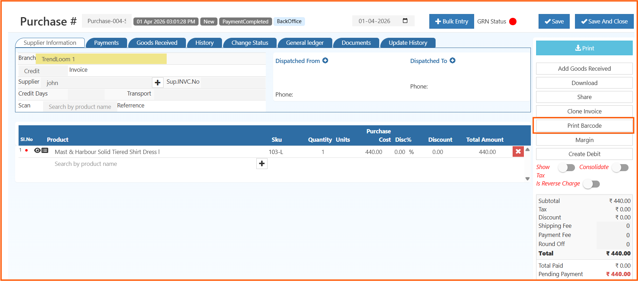Open the Credit invoice type dropdown

[43, 71]
